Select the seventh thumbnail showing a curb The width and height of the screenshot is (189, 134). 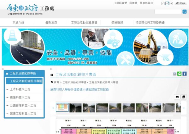[x=142, y=108]
